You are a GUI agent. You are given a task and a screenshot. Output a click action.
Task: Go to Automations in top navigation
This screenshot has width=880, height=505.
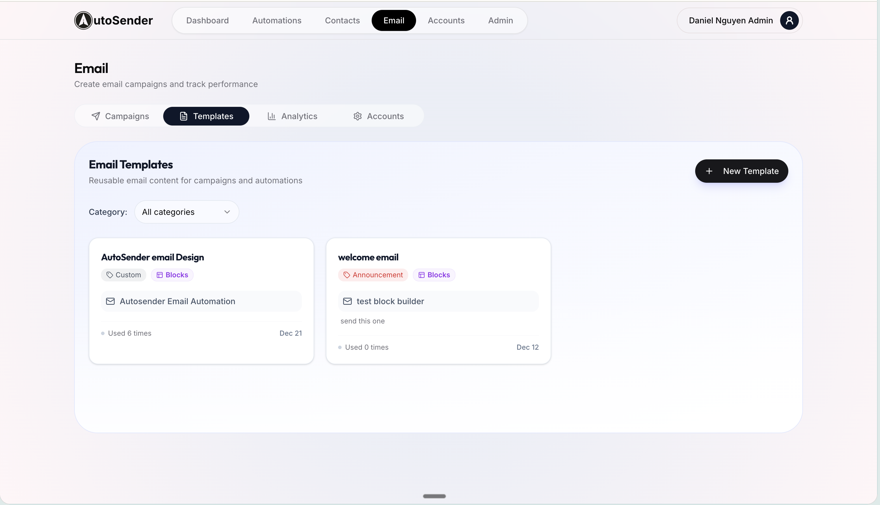pyautogui.click(x=276, y=20)
